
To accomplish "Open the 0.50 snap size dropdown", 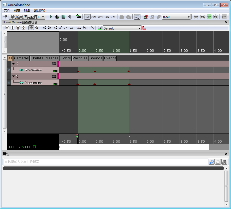I will (176, 17).
